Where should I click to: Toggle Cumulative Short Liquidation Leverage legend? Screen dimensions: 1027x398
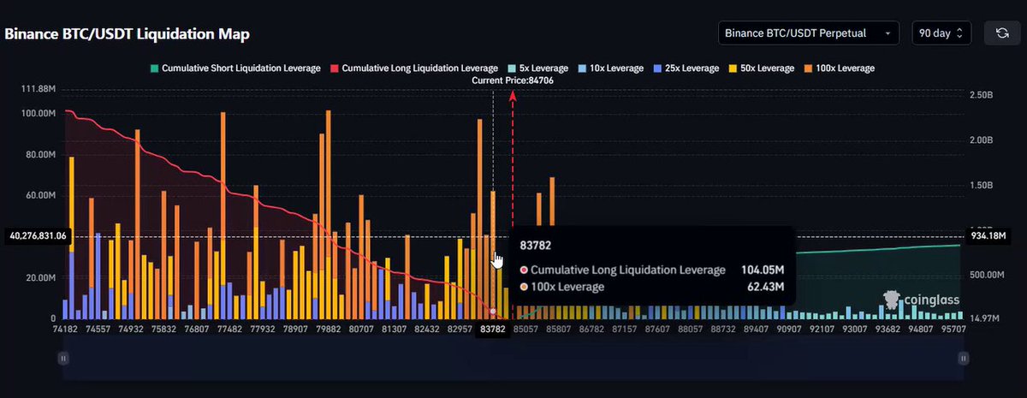point(234,68)
